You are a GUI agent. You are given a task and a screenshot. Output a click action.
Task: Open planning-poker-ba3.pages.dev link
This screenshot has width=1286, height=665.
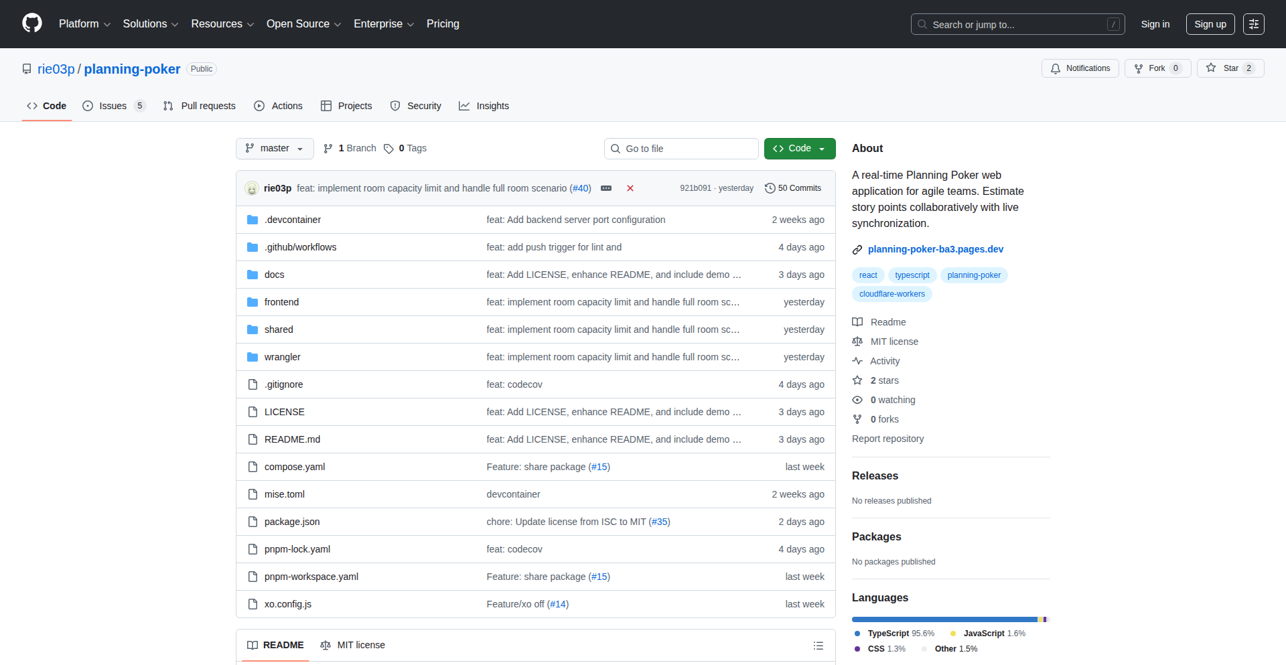(x=935, y=249)
